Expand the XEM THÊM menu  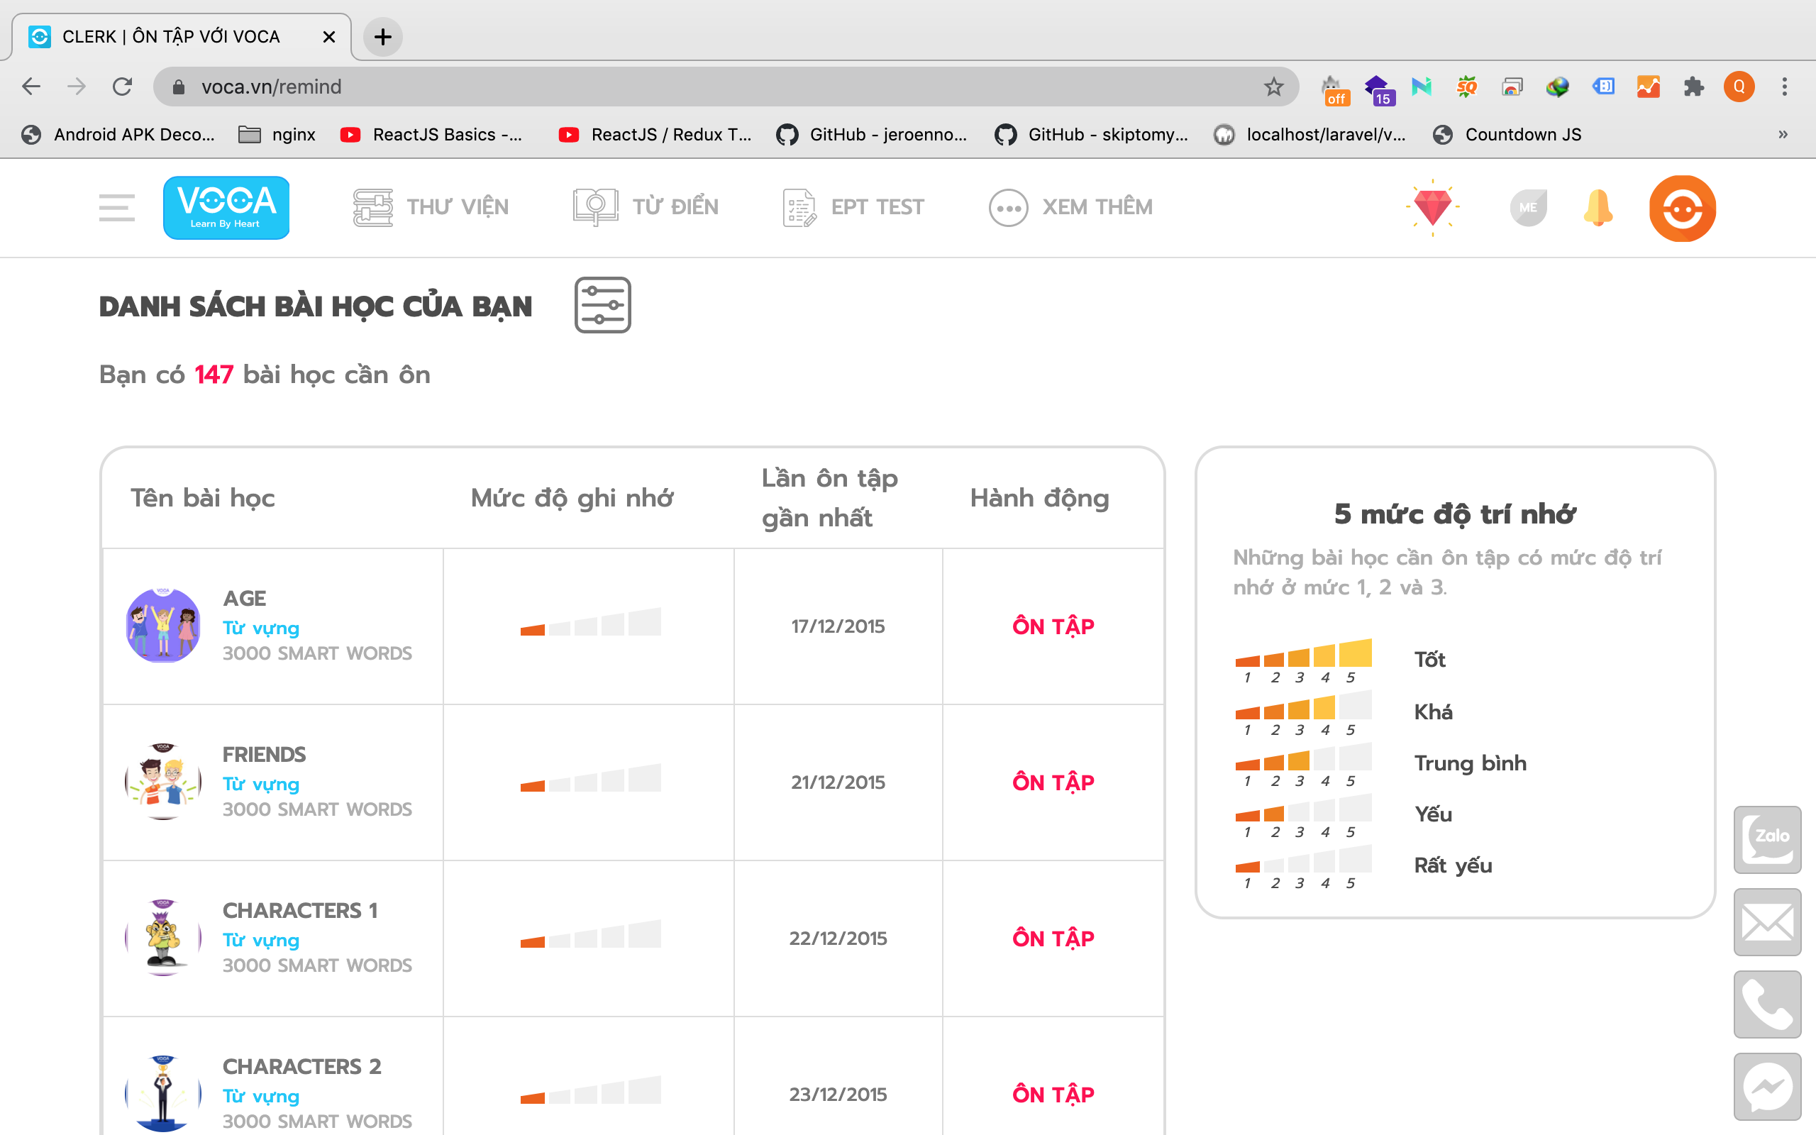tap(1070, 207)
